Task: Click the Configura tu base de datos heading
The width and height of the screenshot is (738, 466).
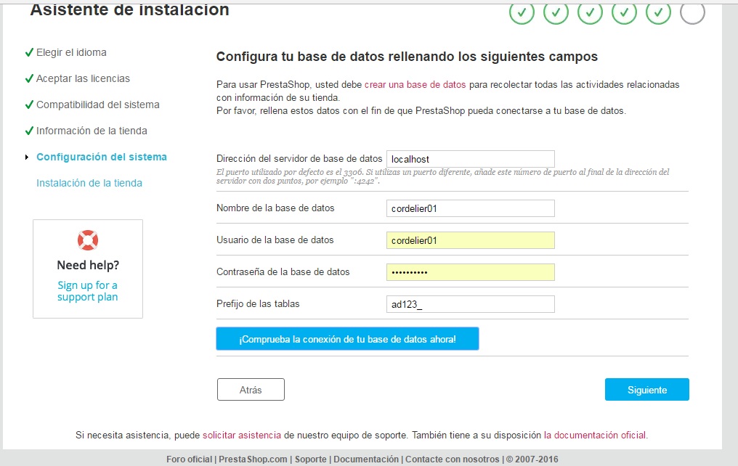Action: point(407,57)
